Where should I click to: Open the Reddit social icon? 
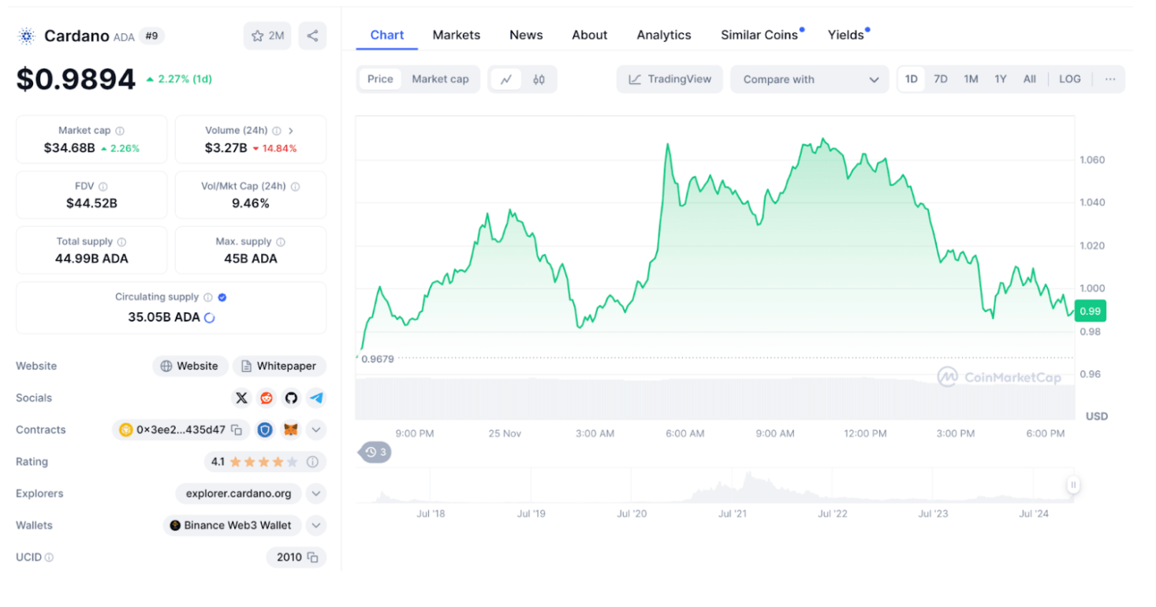click(x=267, y=398)
